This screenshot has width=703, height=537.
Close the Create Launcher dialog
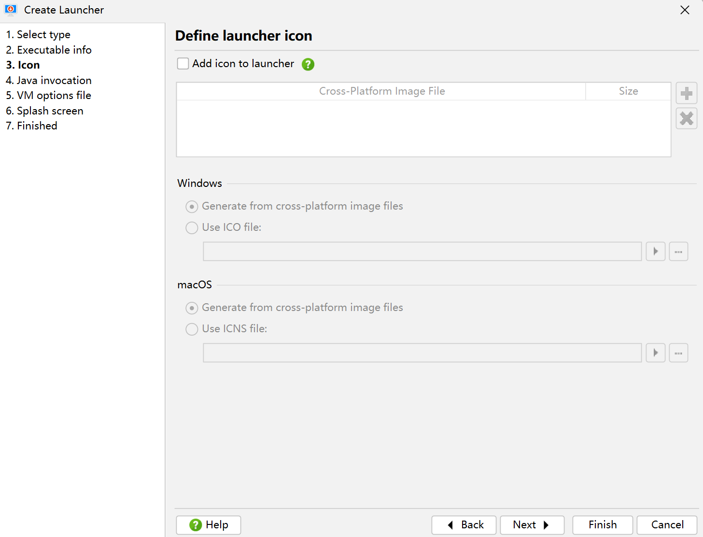click(x=685, y=10)
